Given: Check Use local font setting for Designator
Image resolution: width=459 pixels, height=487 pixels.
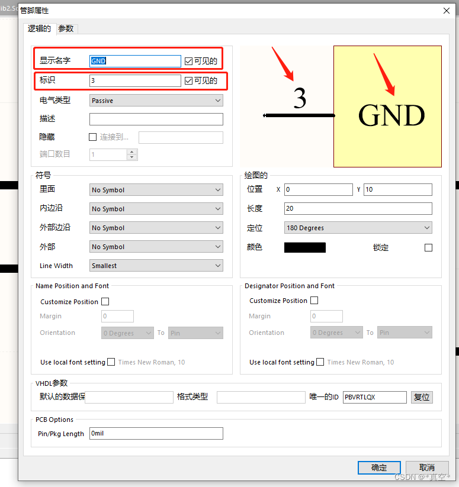Looking at the screenshot, I should tap(320, 362).
